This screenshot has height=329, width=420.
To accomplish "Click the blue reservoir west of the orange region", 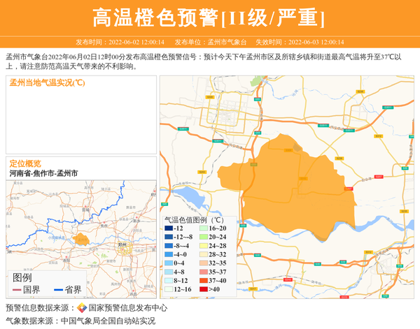I will (190, 197).
